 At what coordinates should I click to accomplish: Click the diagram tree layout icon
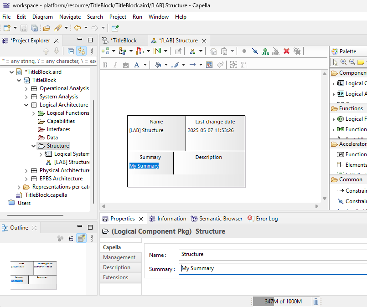click(x=193, y=51)
